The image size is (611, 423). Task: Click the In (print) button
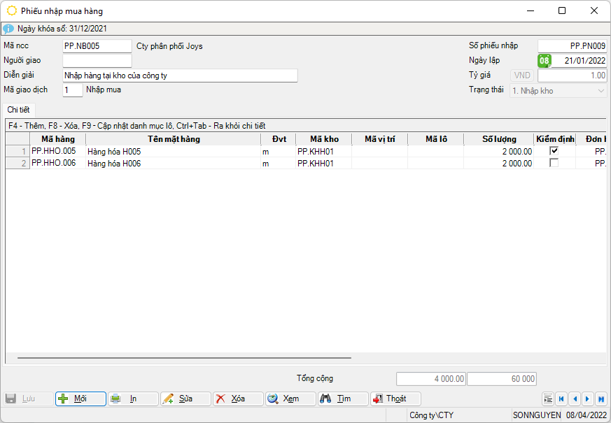pyautogui.click(x=133, y=399)
